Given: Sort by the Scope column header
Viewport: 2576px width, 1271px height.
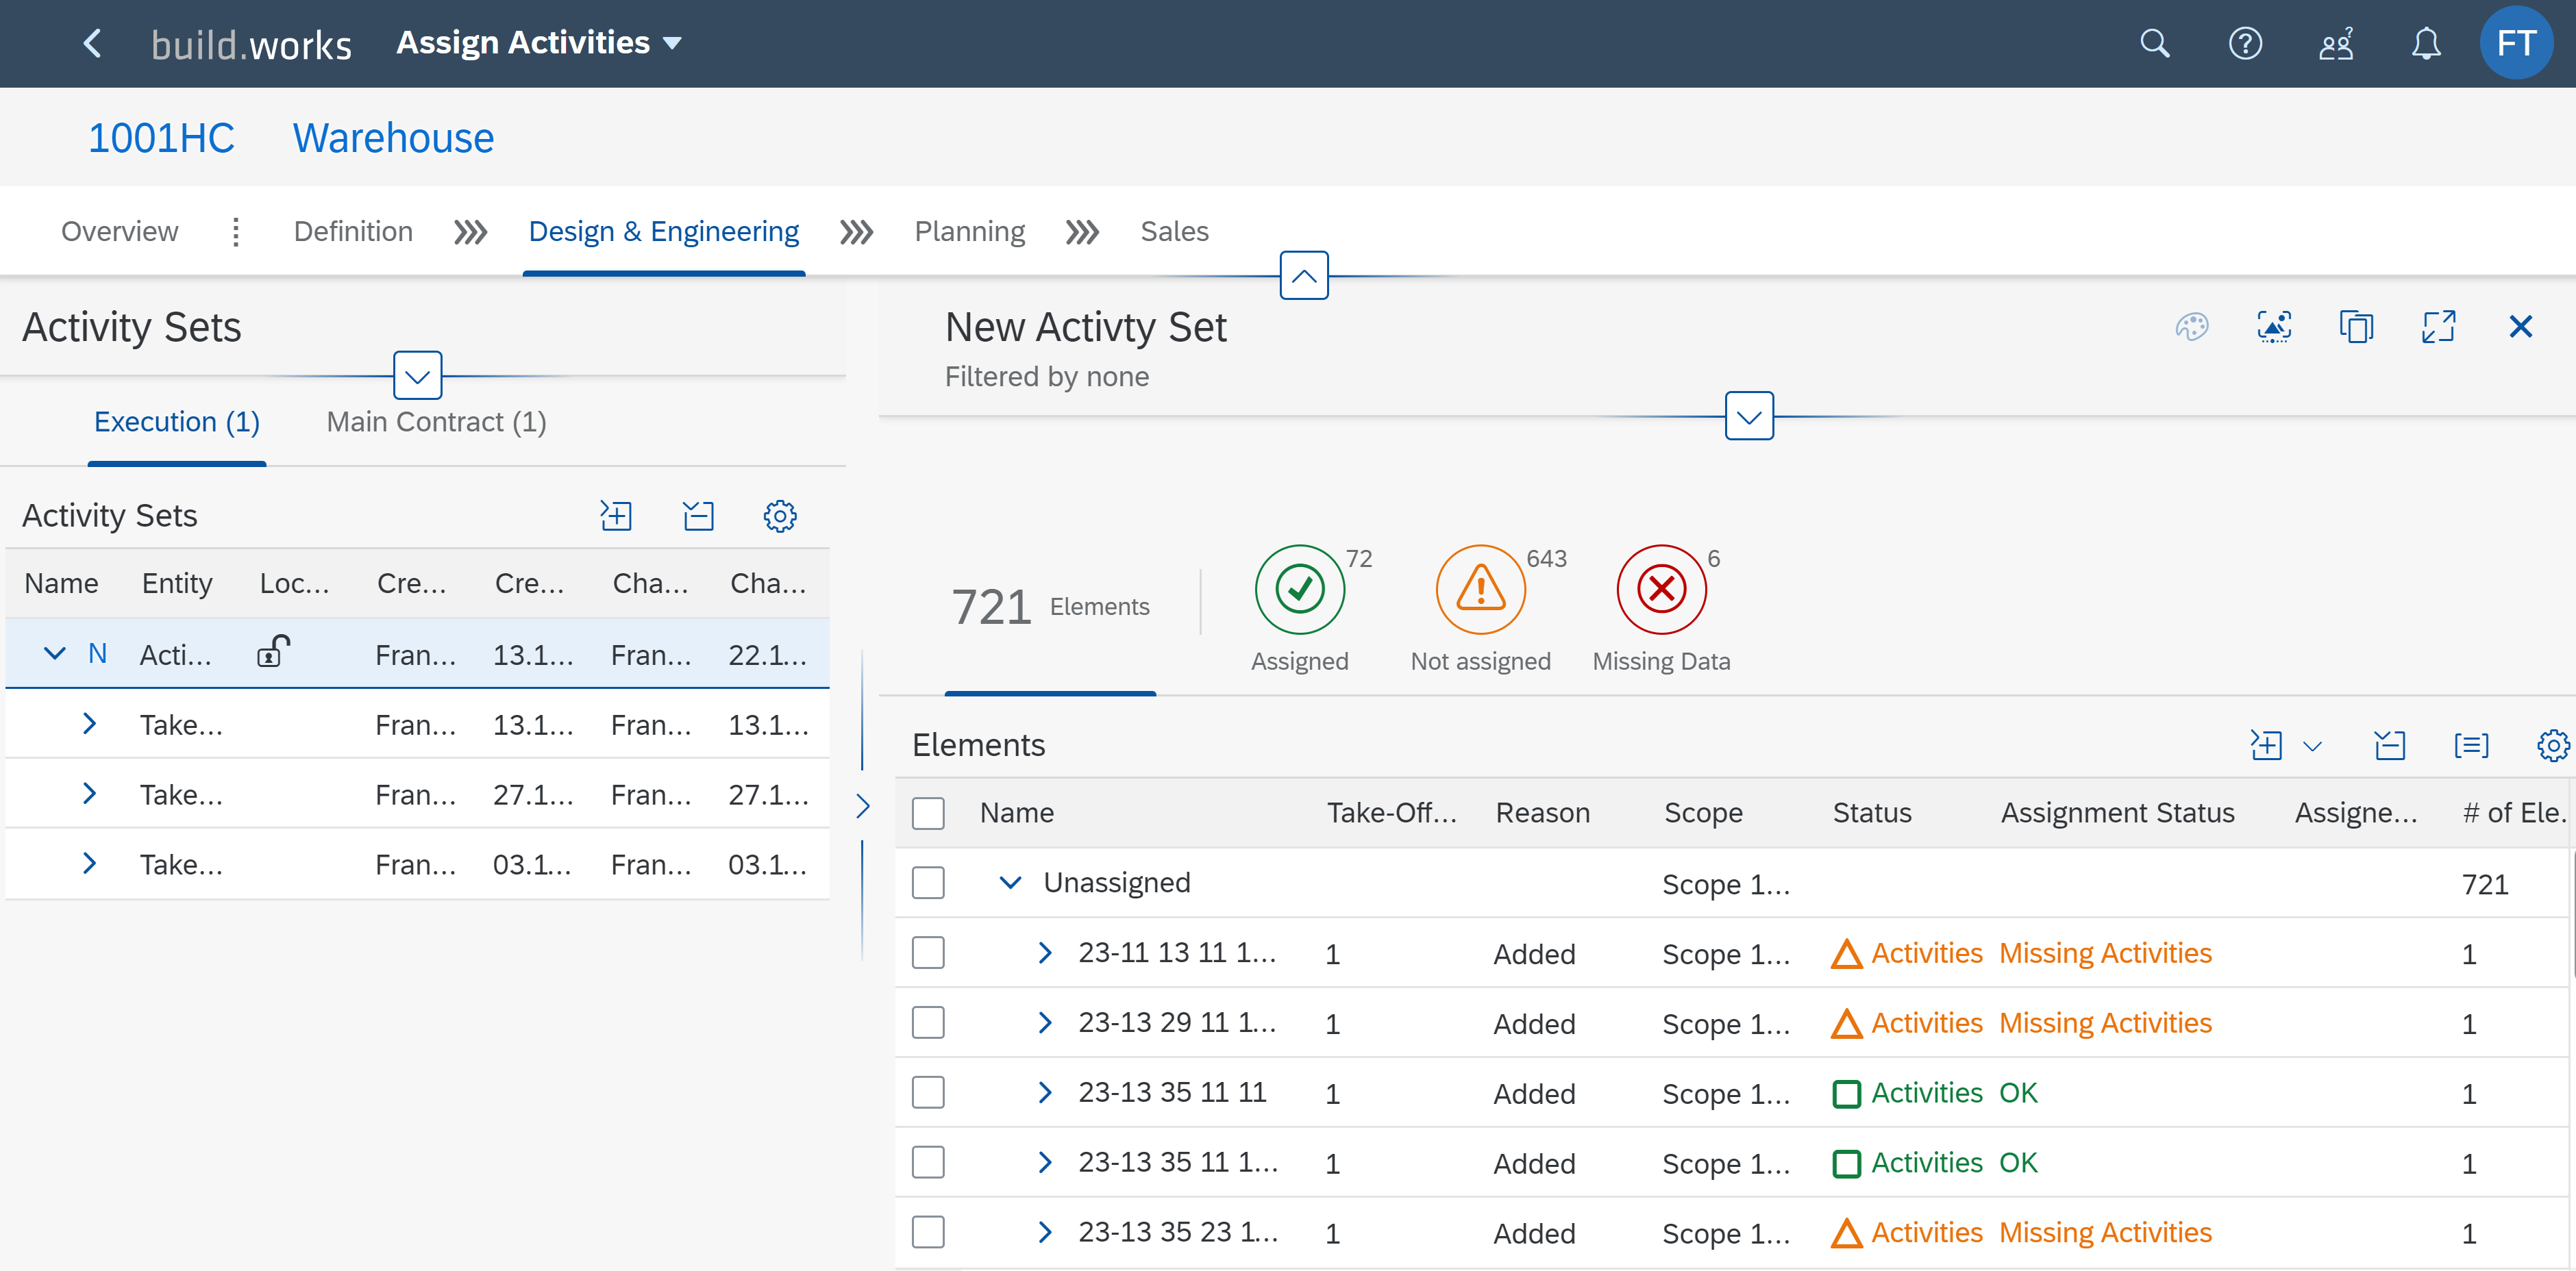Looking at the screenshot, I should 1703,814.
